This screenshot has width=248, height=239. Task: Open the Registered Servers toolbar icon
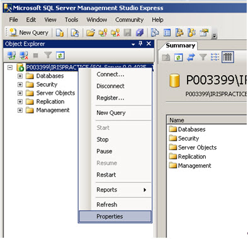(155, 33)
